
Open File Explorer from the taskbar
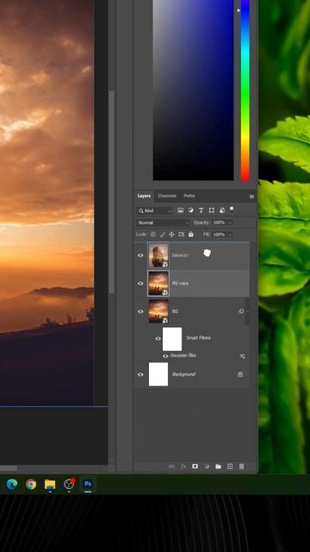tap(50, 485)
